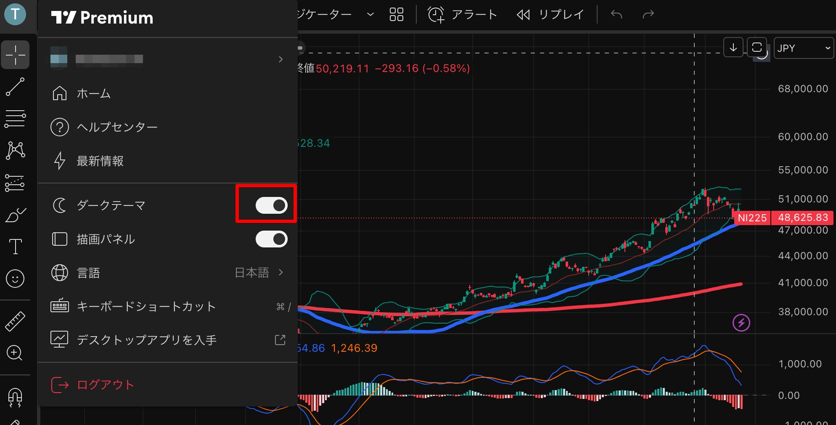
Task: Select the brush drawing tool
Action: coord(15,215)
